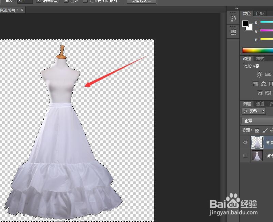Switch to the 色板 swatches tab
This screenshot has height=222, width=273.
coord(260,14)
